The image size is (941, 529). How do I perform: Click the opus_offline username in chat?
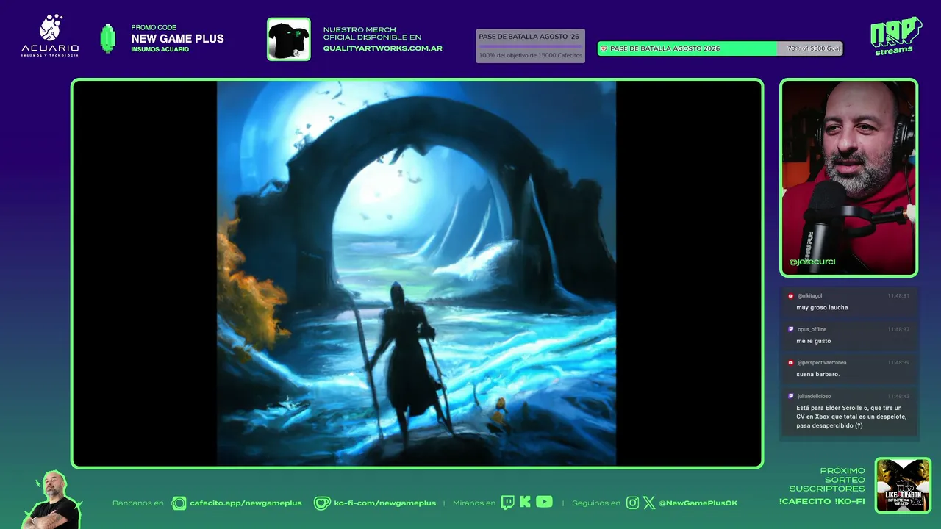[812, 329]
